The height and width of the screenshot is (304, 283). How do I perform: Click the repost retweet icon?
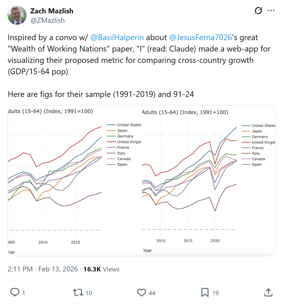tap(78, 292)
